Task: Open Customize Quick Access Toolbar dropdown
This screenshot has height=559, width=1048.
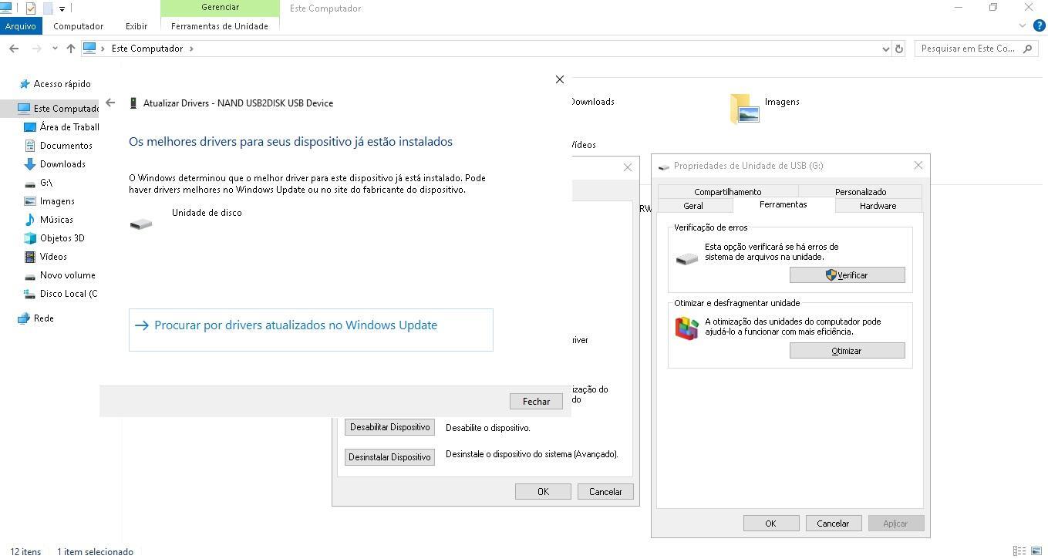Action: pos(62,9)
